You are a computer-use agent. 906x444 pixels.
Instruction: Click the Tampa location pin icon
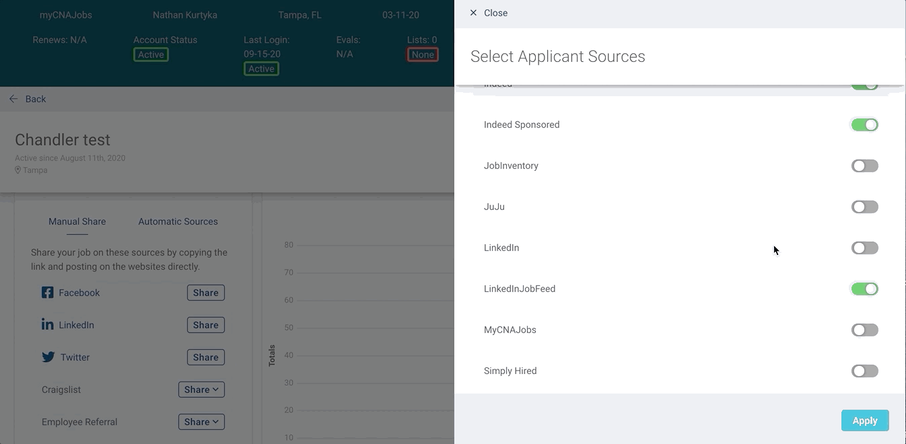click(x=18, y=170)
